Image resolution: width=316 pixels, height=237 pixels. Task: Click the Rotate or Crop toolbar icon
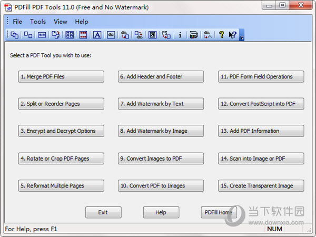tap(56, 35)
